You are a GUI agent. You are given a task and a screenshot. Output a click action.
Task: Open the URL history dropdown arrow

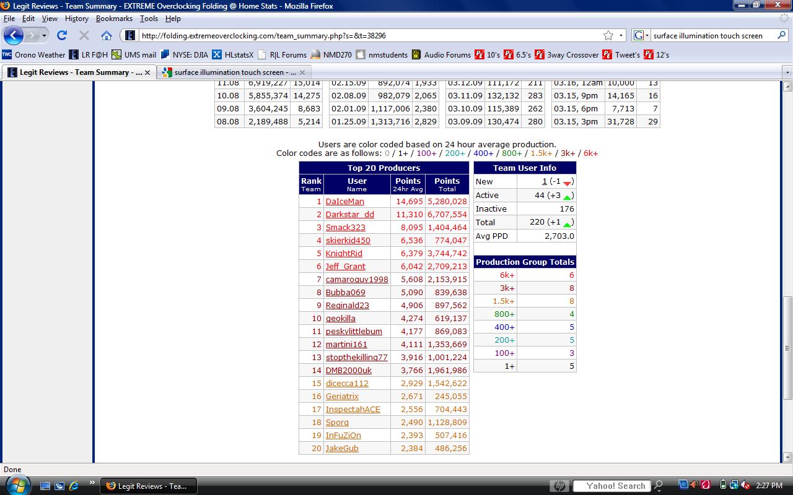[621, 35]
